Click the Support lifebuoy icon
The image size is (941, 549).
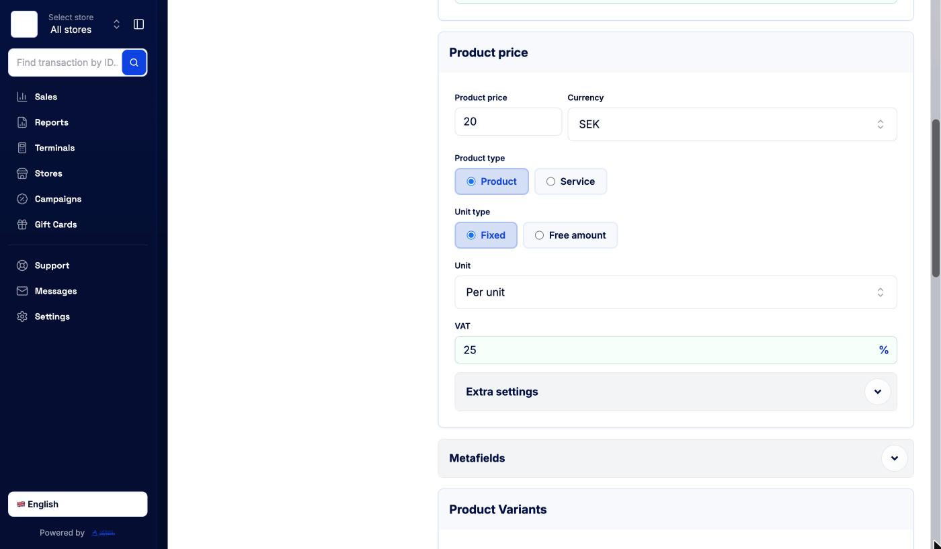22,265
